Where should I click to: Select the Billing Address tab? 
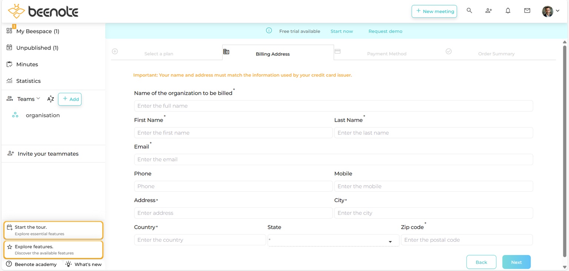coord(273,54)
